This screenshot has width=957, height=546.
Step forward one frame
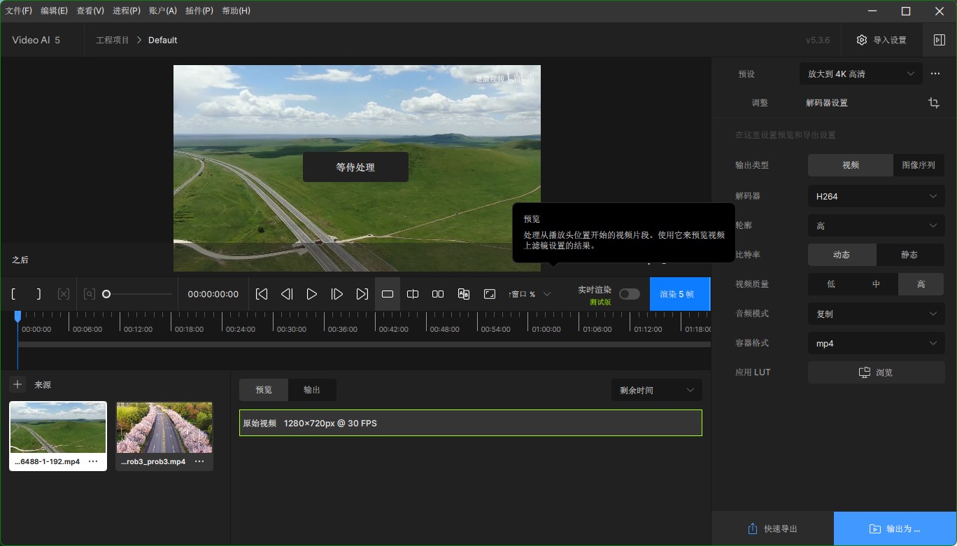pos(337,294)
